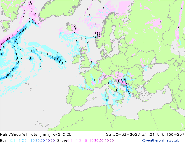Viewport: 185px width, 143px height.
Task: Select the snow 0.1 legend color
Action: click(x=70, y=141)
